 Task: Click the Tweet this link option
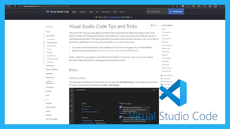[168, 76]
